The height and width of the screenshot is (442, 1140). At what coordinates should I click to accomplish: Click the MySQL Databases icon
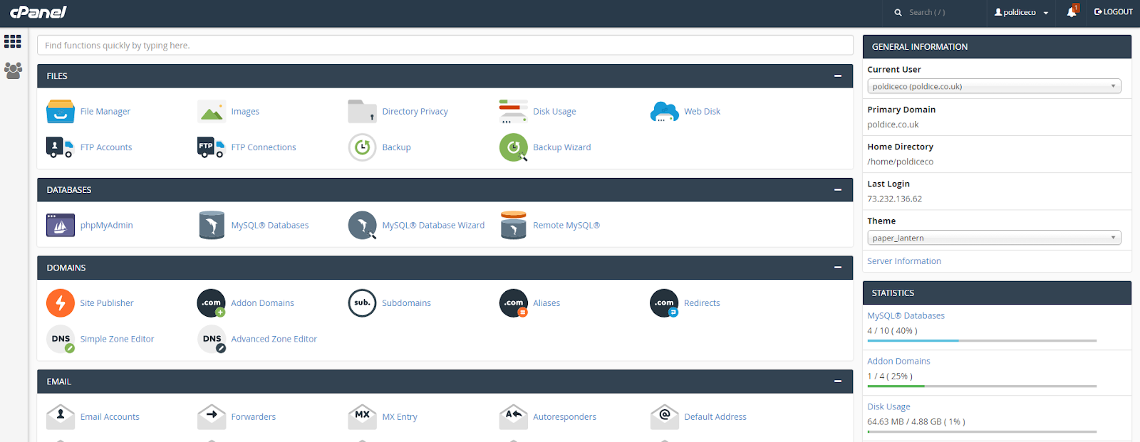[x=212, y=225]
